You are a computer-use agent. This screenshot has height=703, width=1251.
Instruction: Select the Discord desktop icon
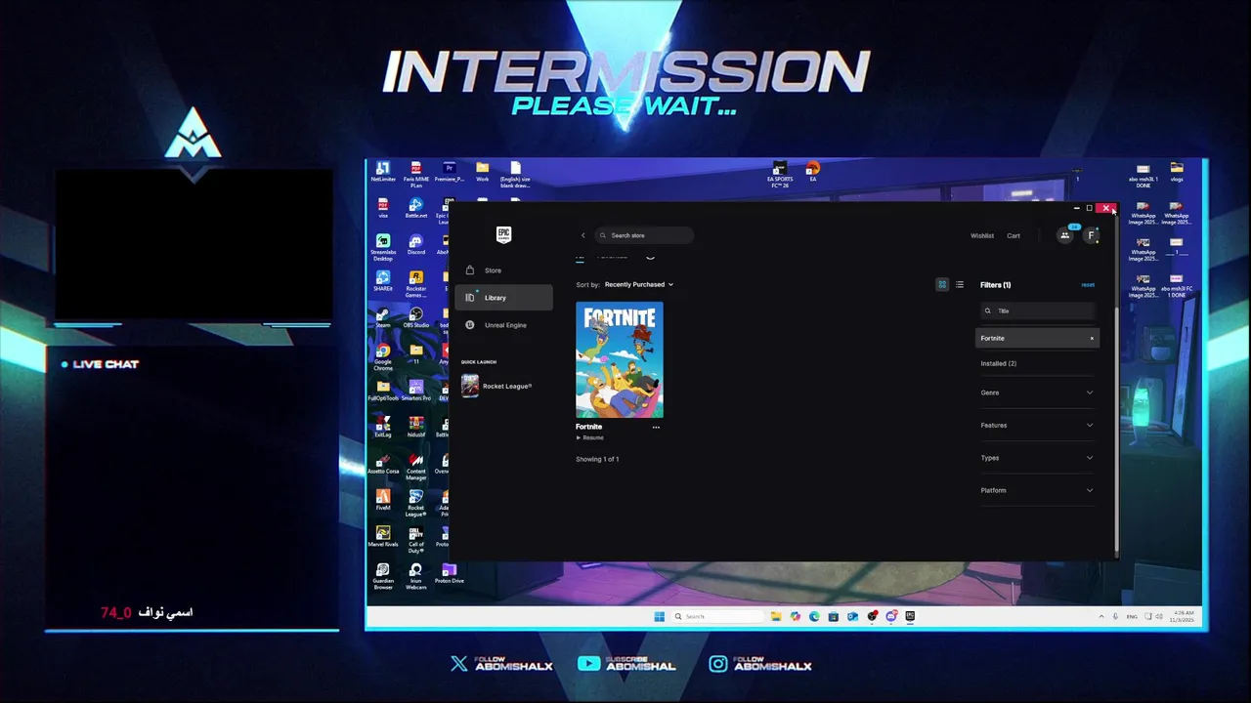tap(416, 244)
